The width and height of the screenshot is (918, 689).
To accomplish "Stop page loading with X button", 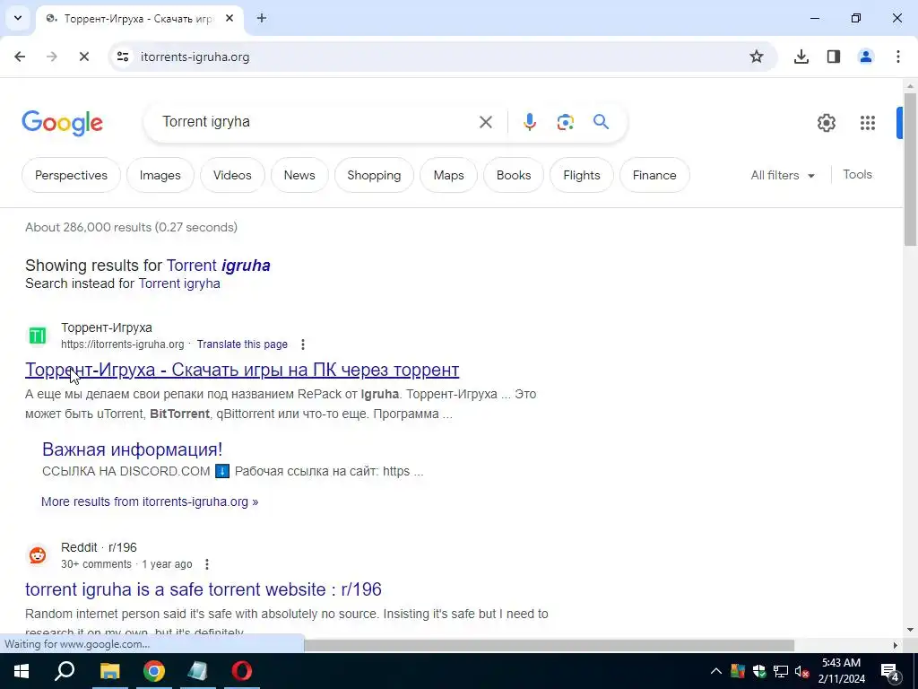I will (x=83, y=57).
